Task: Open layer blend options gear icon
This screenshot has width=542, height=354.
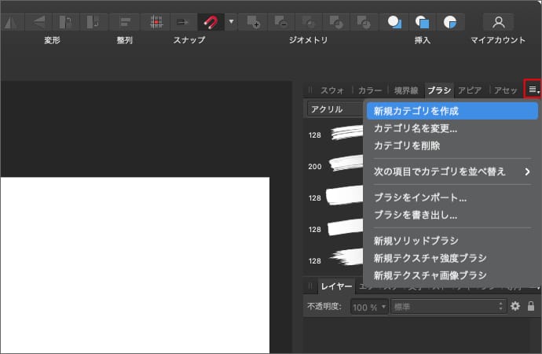Action: pyautogui.click(x=515, y=306)
